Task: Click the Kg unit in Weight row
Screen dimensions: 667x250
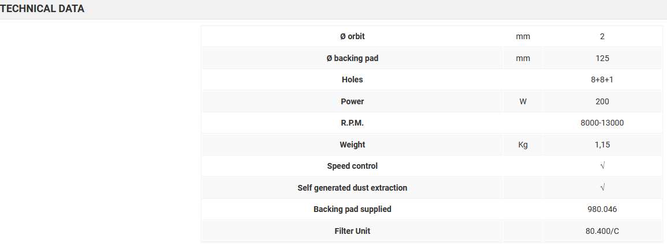Action: tap(523, 145)
